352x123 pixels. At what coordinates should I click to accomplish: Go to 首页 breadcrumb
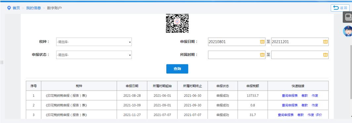[x=16, y=8]
